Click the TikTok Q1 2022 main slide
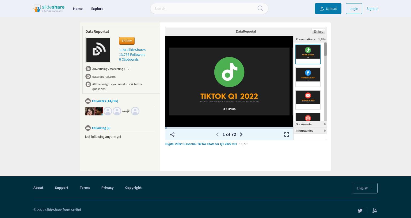This screenshot has height=218, width=411. 229,81
